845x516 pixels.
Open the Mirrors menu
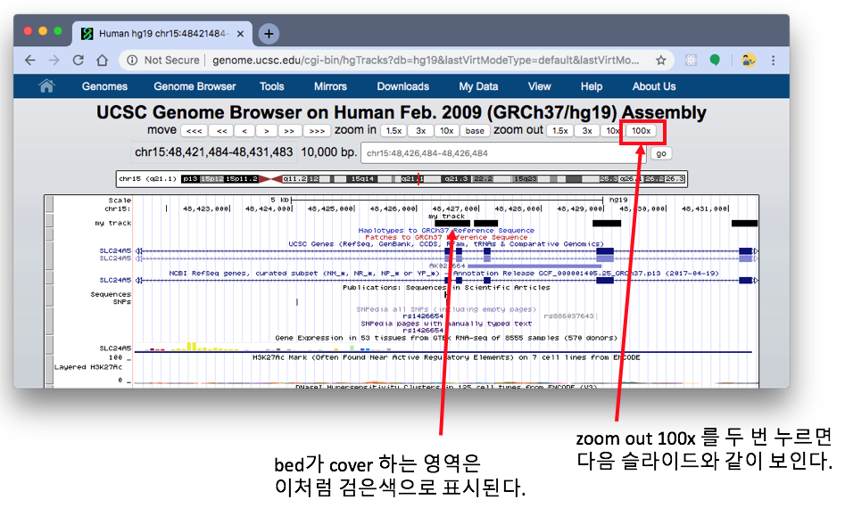point(330,86)
